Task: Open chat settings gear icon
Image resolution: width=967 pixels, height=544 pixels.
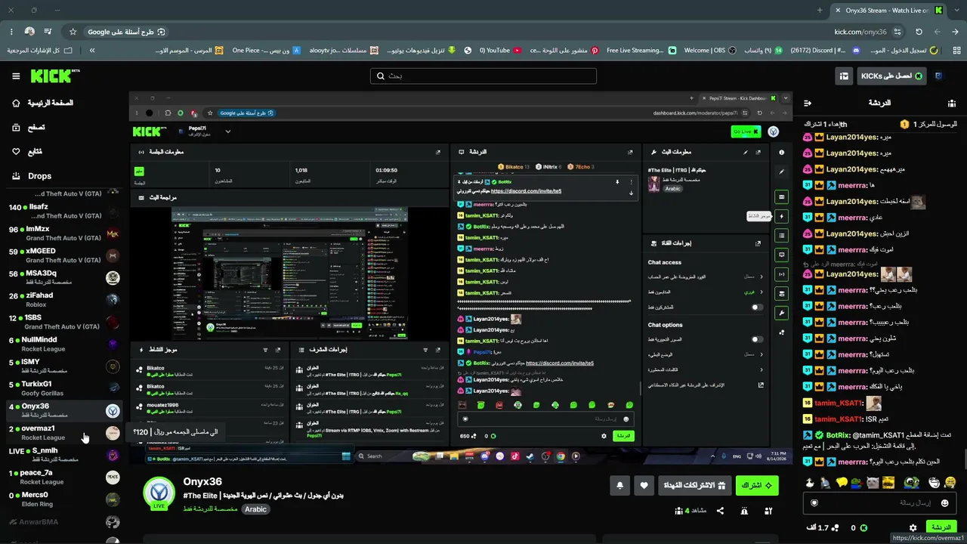Action: coord(913,527)
